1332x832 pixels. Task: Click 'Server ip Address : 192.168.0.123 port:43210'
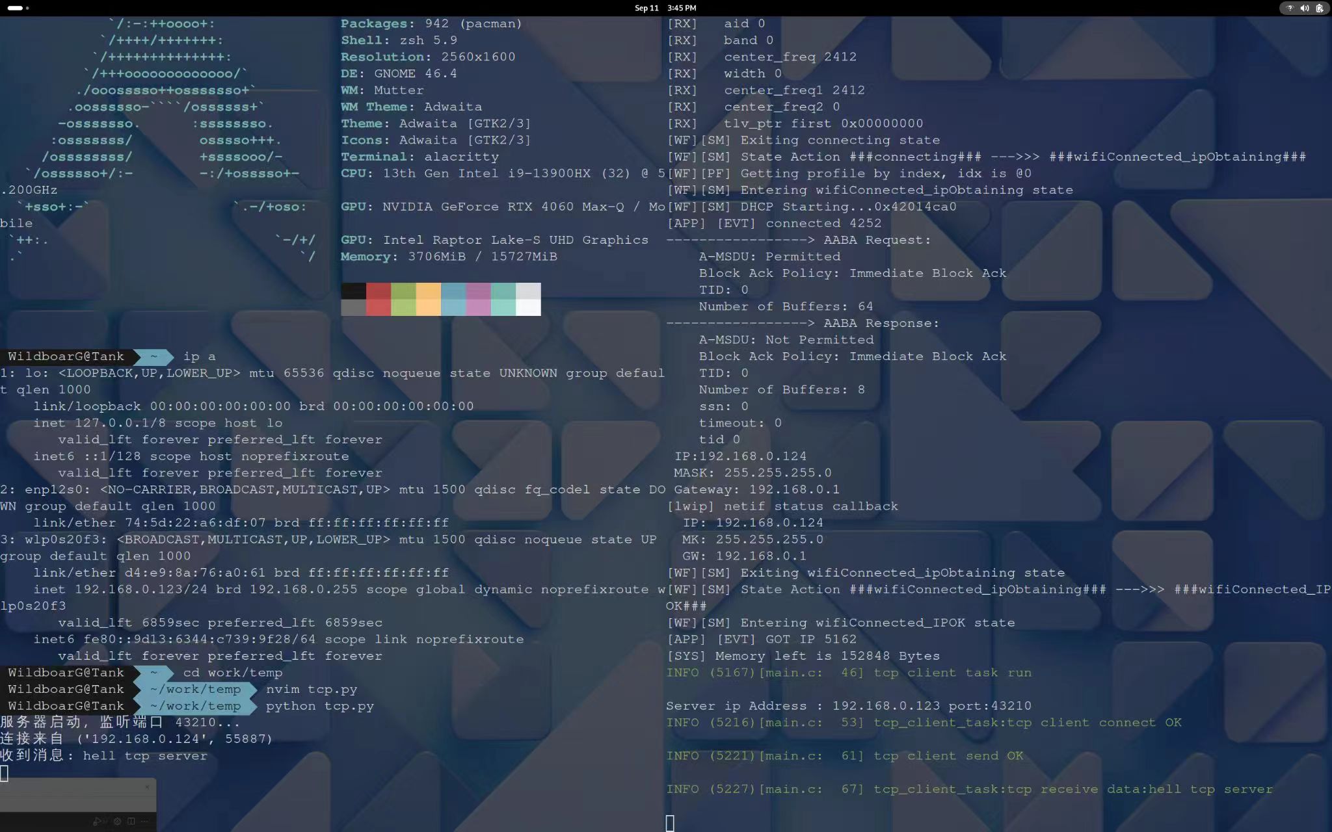[x=849, y=706]
